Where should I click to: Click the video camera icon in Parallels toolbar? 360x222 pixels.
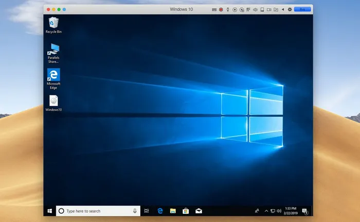tap(269, 10)
